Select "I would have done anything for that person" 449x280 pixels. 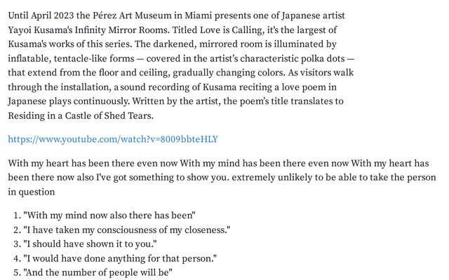119,258
